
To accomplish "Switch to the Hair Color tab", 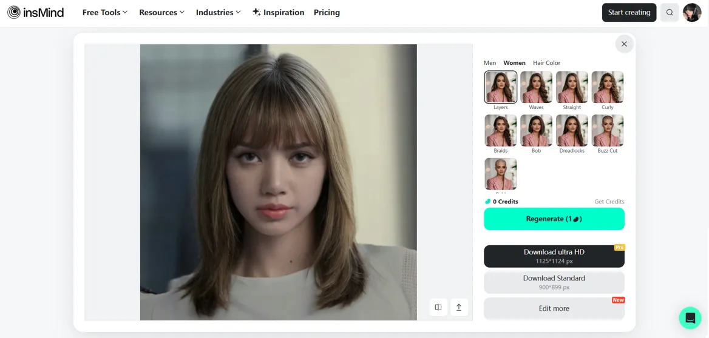I will click(x=546, y=63).
